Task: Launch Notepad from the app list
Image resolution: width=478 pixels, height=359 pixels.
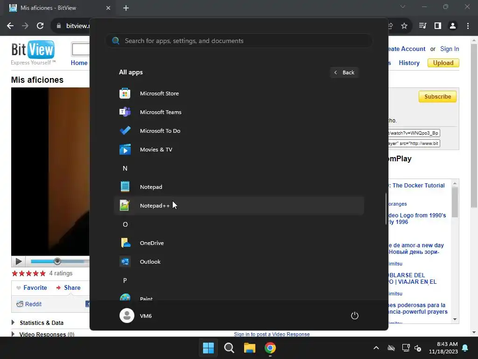Action: 239,187
